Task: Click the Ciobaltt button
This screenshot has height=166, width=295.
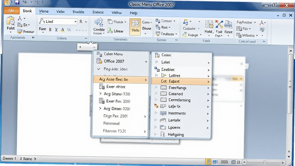Action: pos(191,28)
